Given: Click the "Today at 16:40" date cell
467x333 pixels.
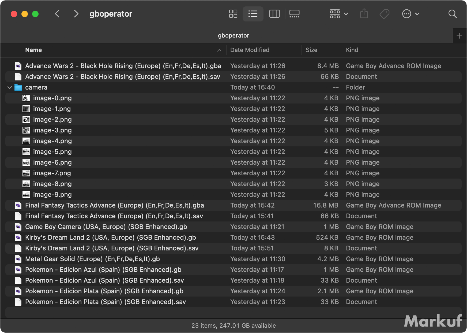Looking at the screenshot, I should 253,87.
